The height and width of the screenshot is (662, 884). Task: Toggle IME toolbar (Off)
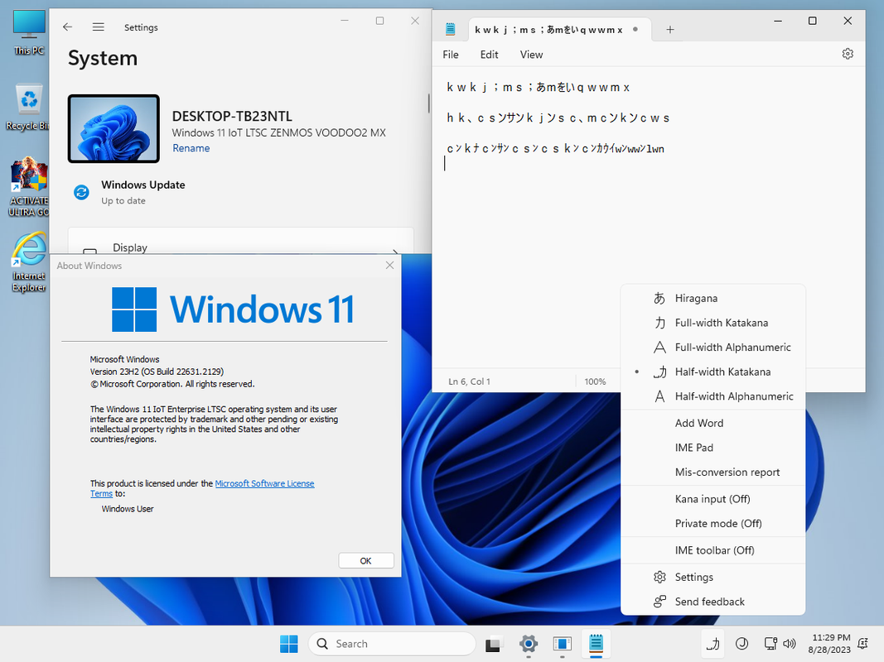click(x=713, y=550)
